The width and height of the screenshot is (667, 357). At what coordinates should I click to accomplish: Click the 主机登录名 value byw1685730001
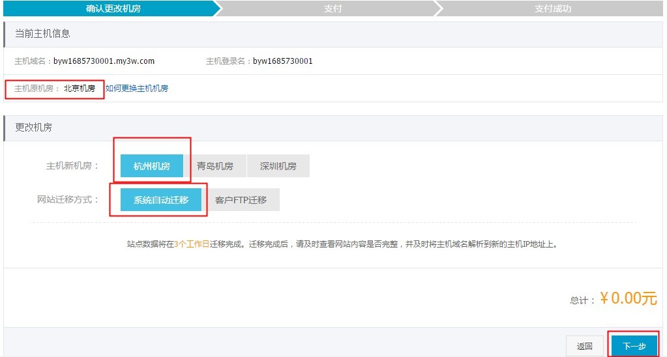coord(283,61)
